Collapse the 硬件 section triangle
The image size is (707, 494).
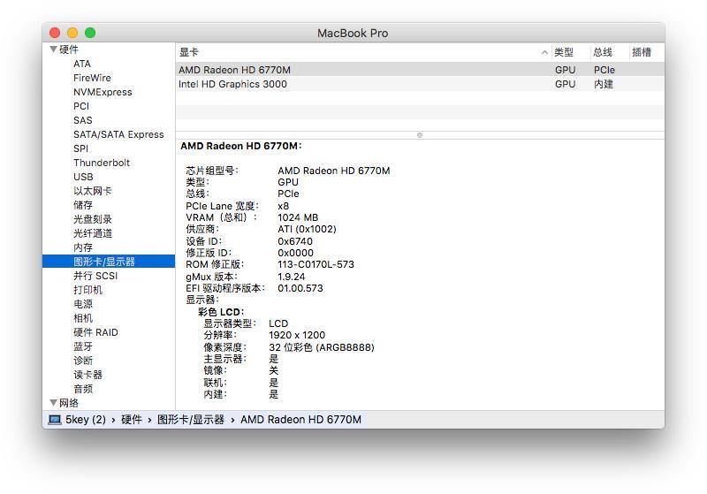pyautogui.click(x=54, y=49)
